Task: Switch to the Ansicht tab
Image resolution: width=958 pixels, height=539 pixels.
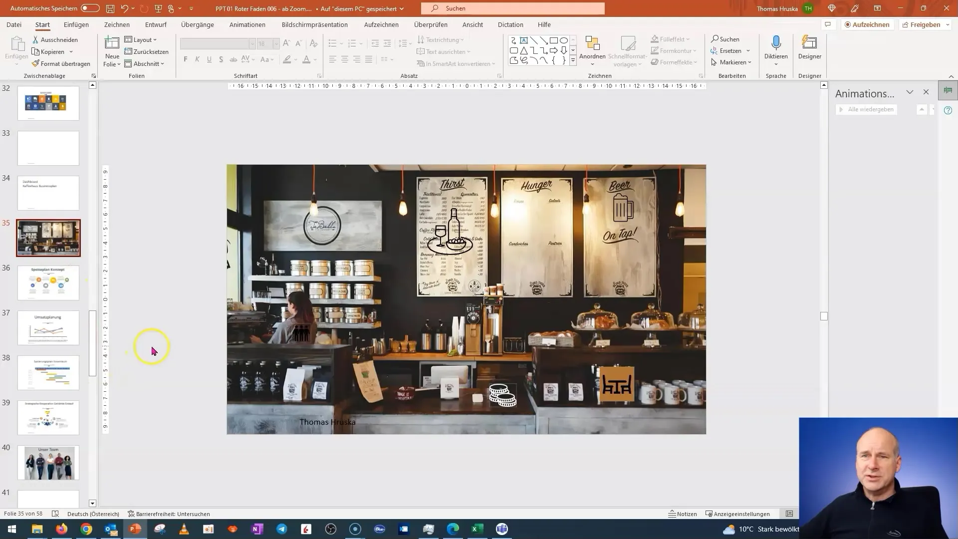Action: click(x=473, y=24)
